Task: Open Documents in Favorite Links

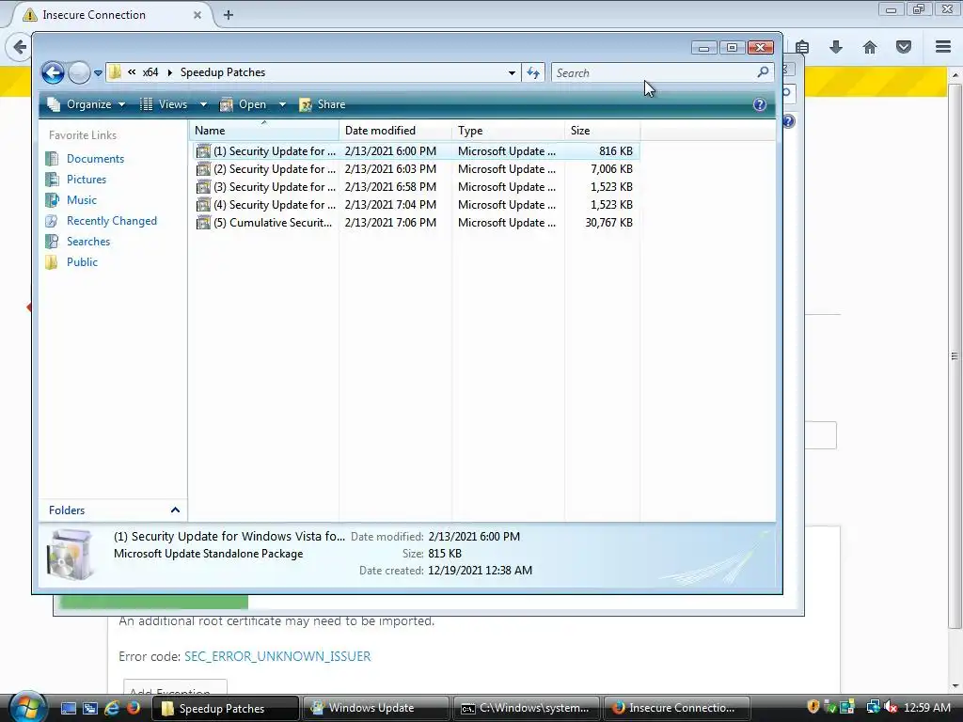Action: (95, 159)
